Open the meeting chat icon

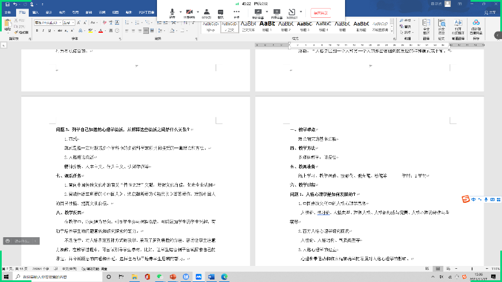click(x=221, y=12)
